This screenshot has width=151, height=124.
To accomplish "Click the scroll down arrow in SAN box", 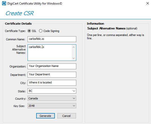I will [73, 58].
